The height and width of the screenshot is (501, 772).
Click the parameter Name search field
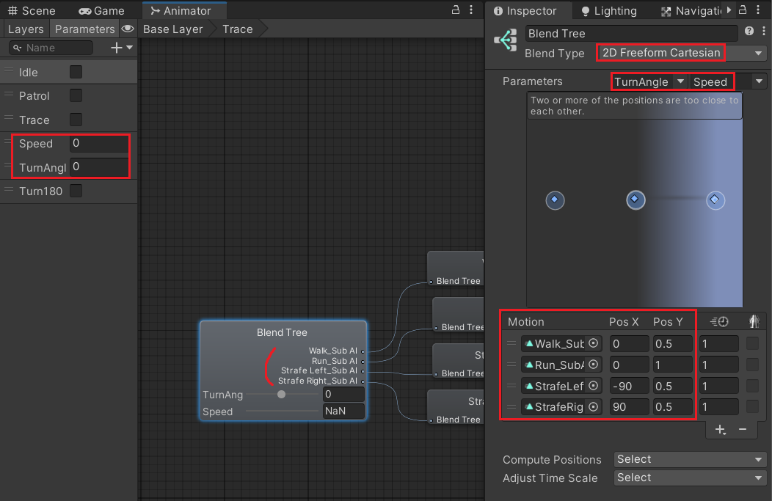click(x=51, y=48)
